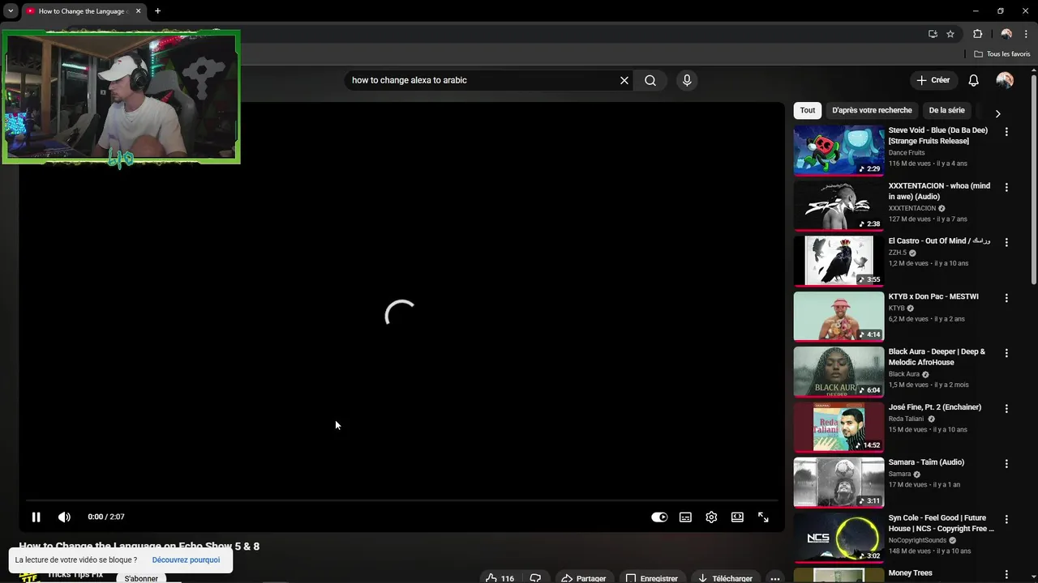The image size is (1038, 583).
Task: Open Tous les favoris bookmarks folder
Action: coord(1002,54)
